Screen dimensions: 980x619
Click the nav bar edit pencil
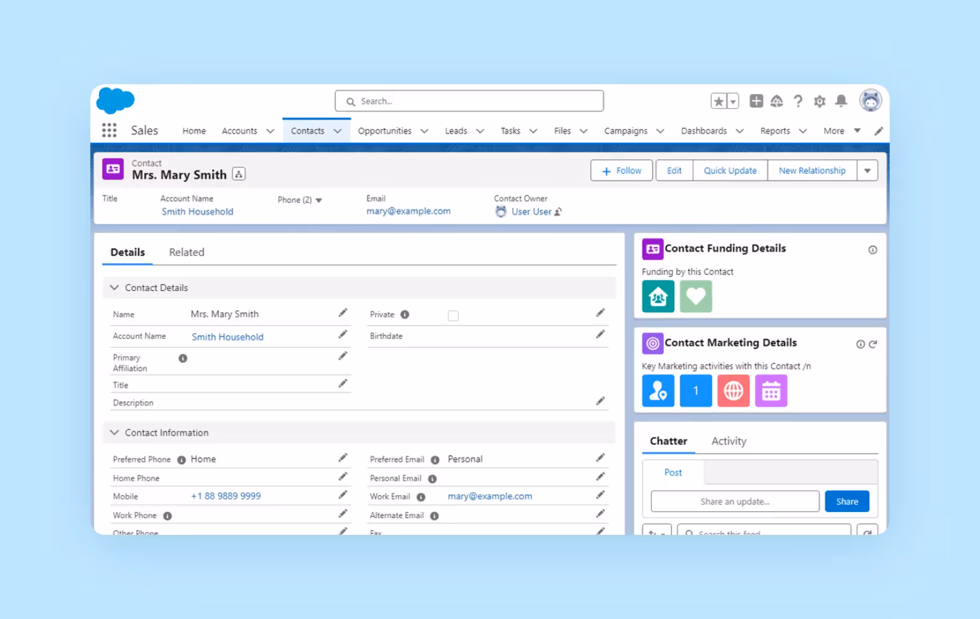(x=879, y=131)
